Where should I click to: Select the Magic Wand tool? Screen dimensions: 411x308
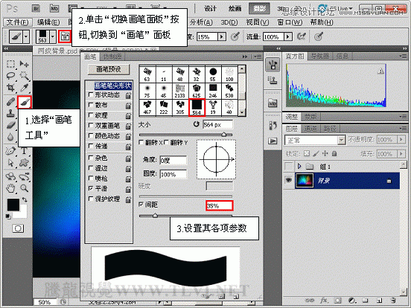tap(24, 76)
